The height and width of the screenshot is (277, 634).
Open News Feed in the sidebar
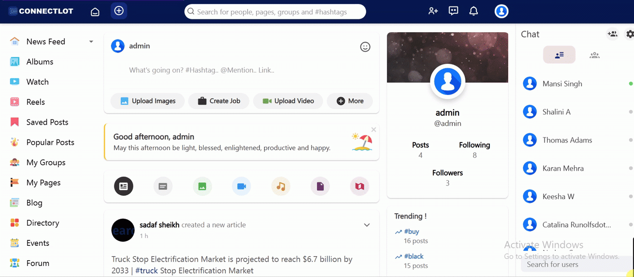[x=46, y=42]
